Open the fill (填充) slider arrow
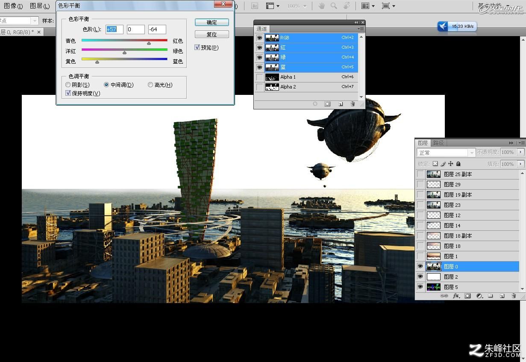The image size is (526, 362). pos(520,164)
